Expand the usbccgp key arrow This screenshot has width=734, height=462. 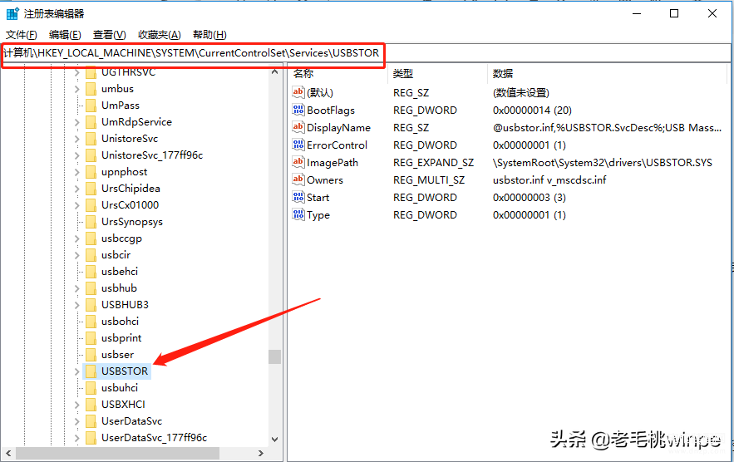77,238
